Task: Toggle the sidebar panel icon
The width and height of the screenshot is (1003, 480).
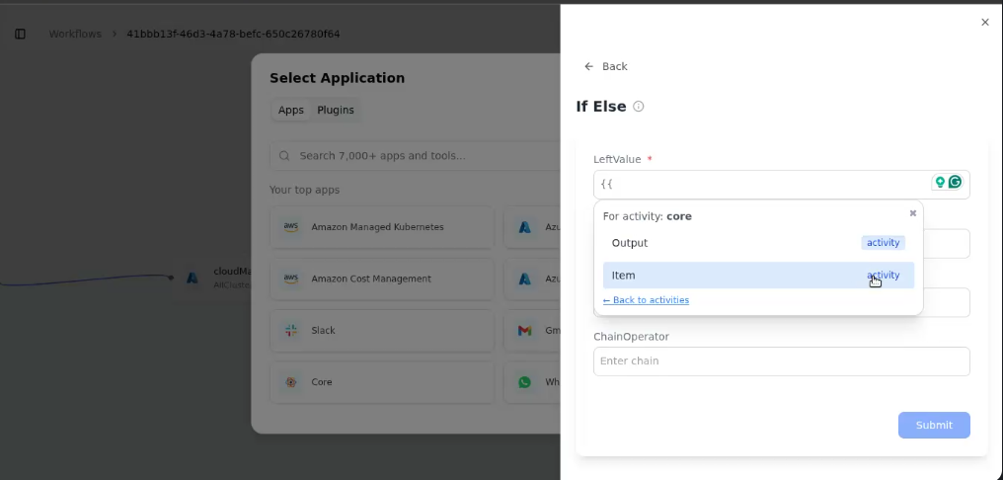Action: pyautogui.click(x=20, y=34)
